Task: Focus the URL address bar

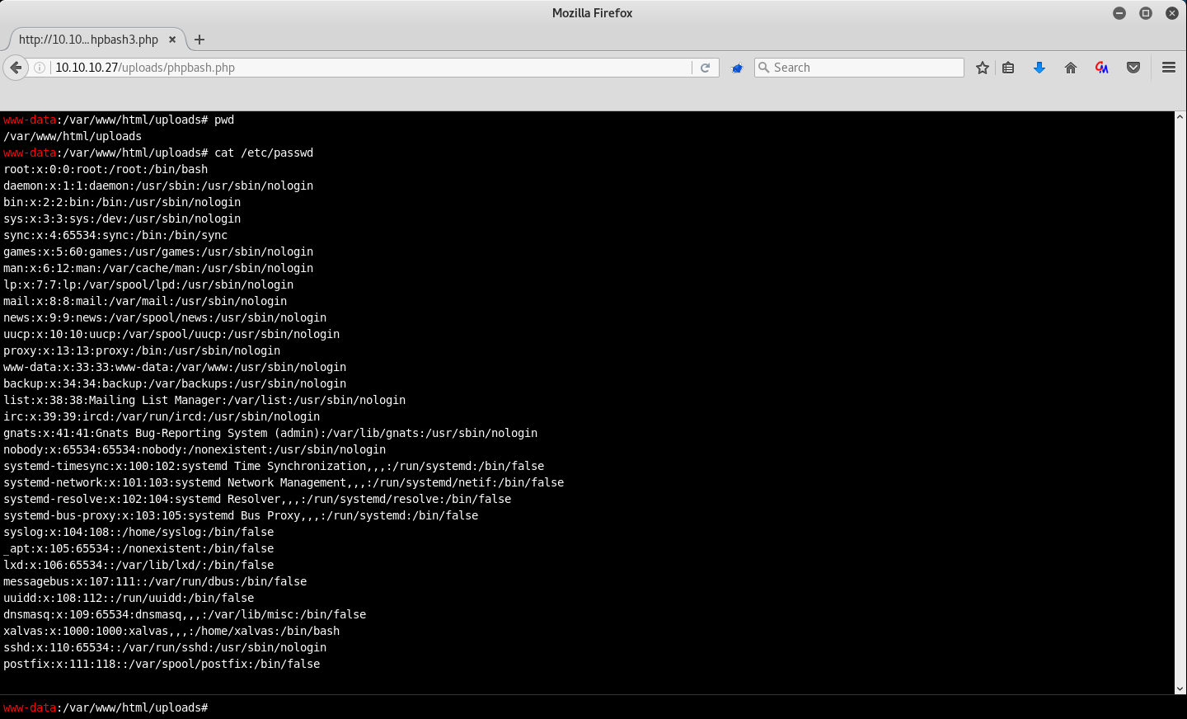Action: tap(371, 68)
